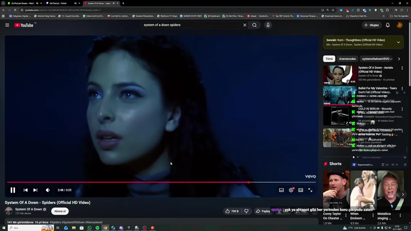
Task: Click the Oluştur create button
Action: [372, 25]
